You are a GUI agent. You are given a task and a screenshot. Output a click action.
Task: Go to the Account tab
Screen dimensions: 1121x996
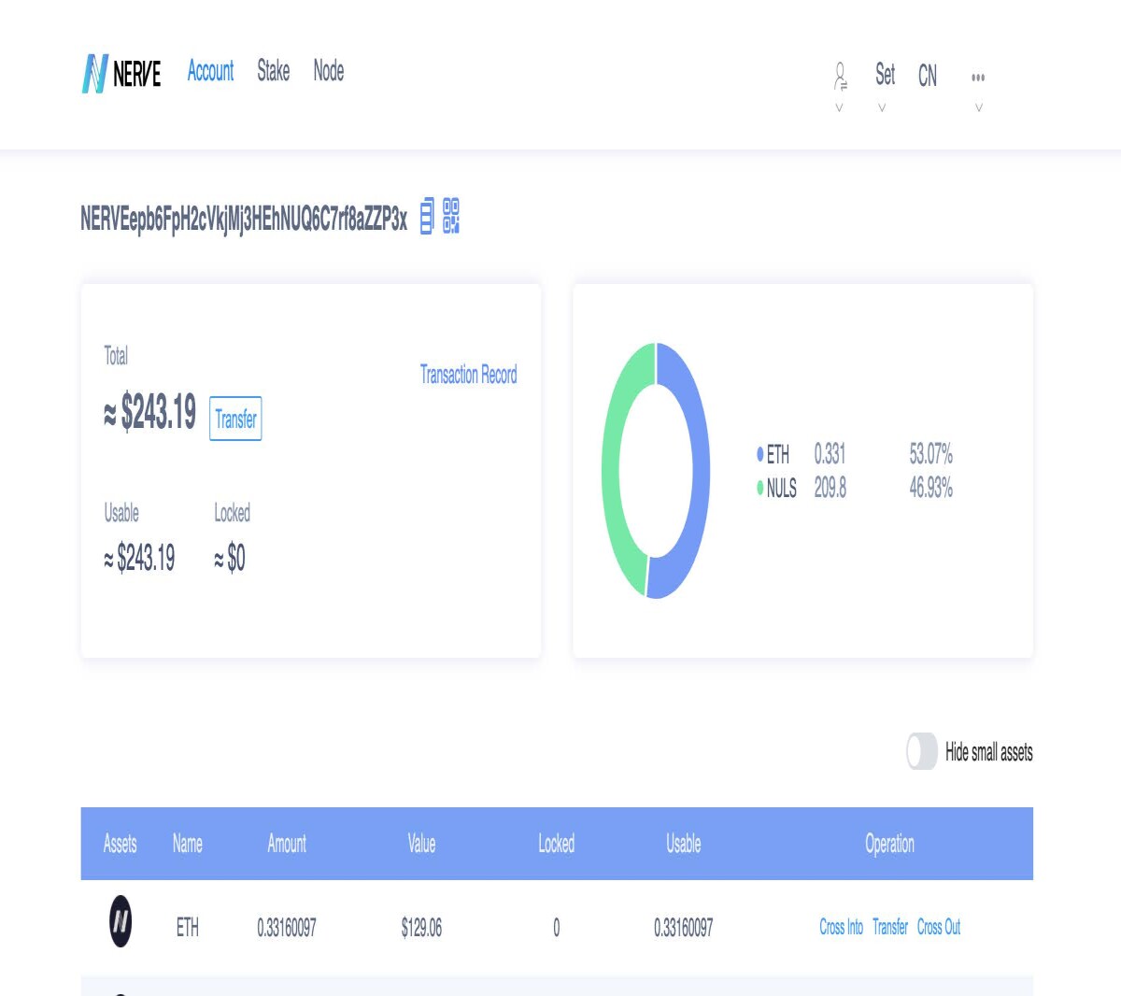[210, 71]
